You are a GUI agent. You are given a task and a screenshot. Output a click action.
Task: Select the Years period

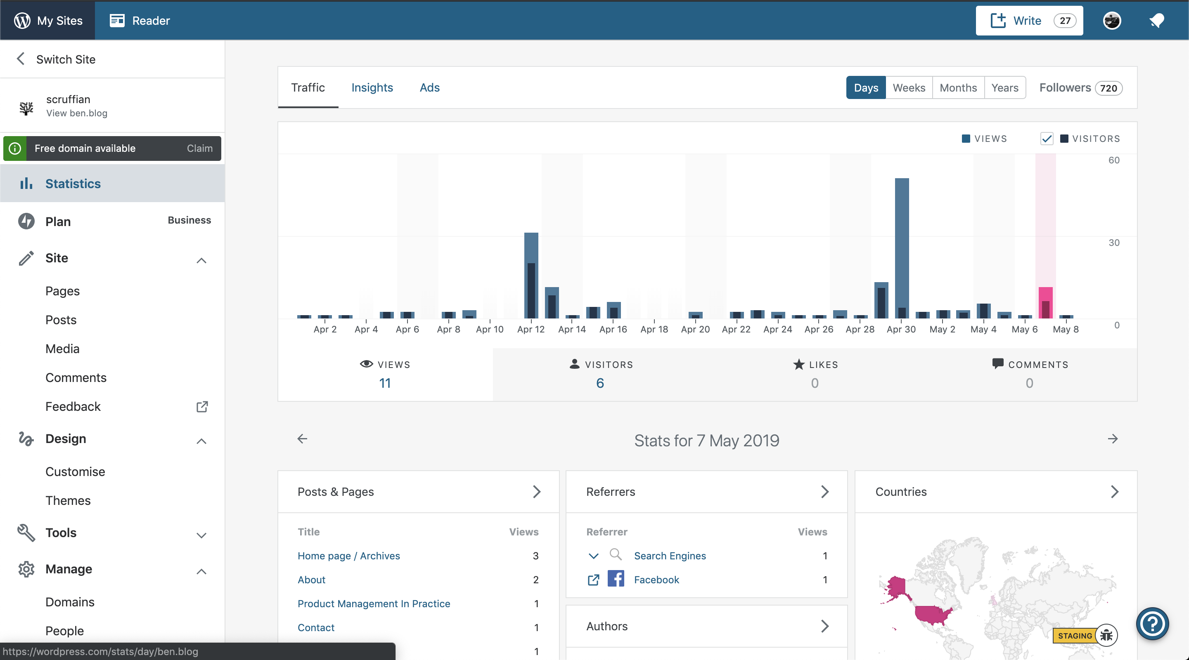[1005, 87]
